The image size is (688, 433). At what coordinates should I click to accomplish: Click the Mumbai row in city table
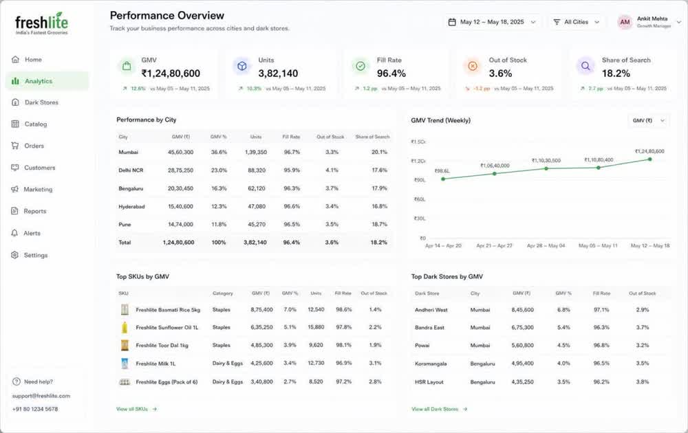coord(254,152)
